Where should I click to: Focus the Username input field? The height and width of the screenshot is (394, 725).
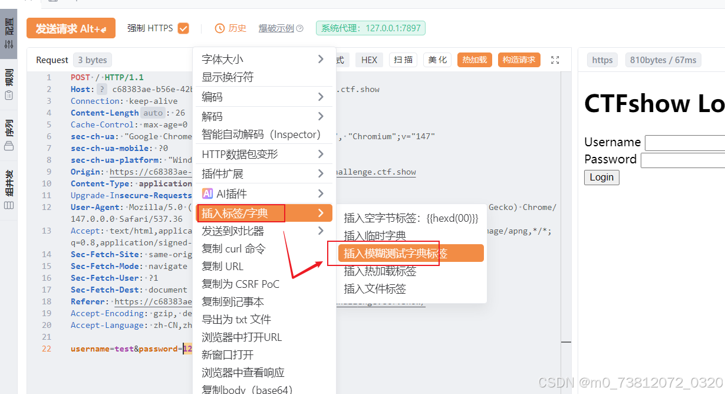[x=685, y=143]
